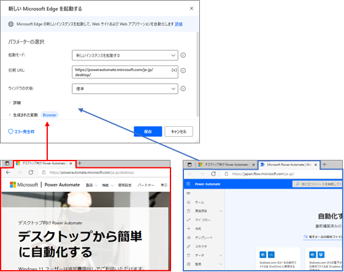Close Microsoft Power Automate tab in right browser
The image size is (344, 272).
[316, 165]
